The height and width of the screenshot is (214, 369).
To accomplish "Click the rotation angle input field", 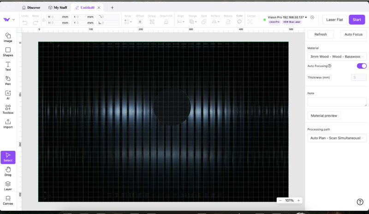I will [108, 23].
